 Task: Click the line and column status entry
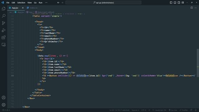point(119,110)
